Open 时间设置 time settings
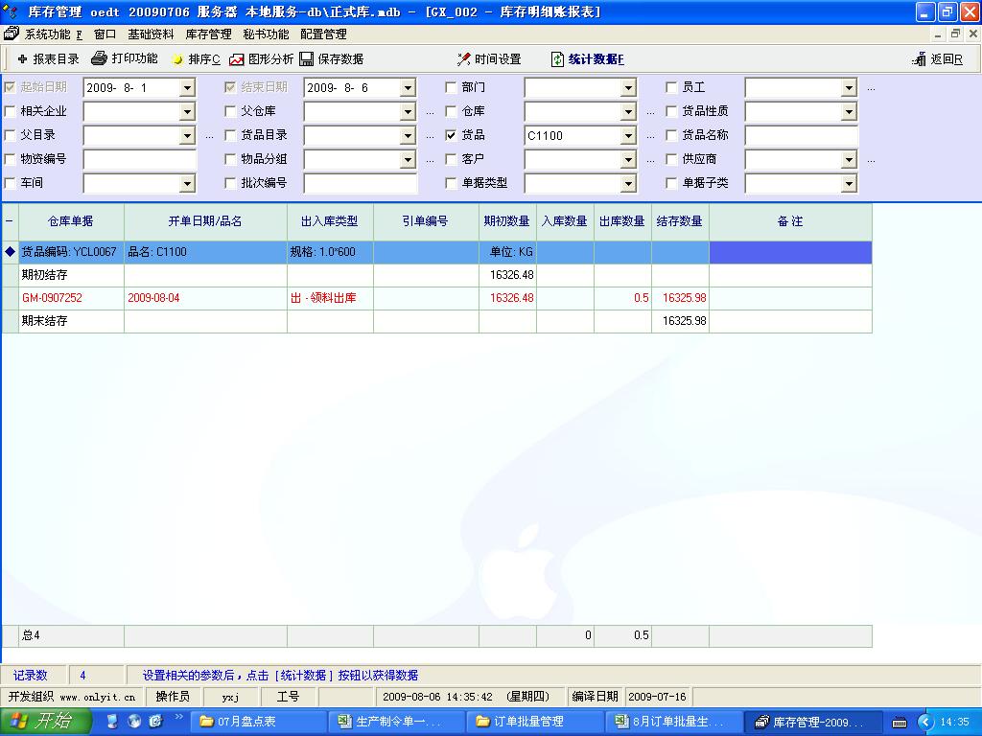Screen dimensions: 982x736 tap(464, 59)
